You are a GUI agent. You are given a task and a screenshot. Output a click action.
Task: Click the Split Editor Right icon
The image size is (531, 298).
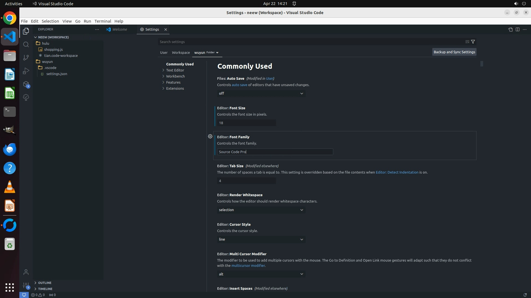pos(517,30)
